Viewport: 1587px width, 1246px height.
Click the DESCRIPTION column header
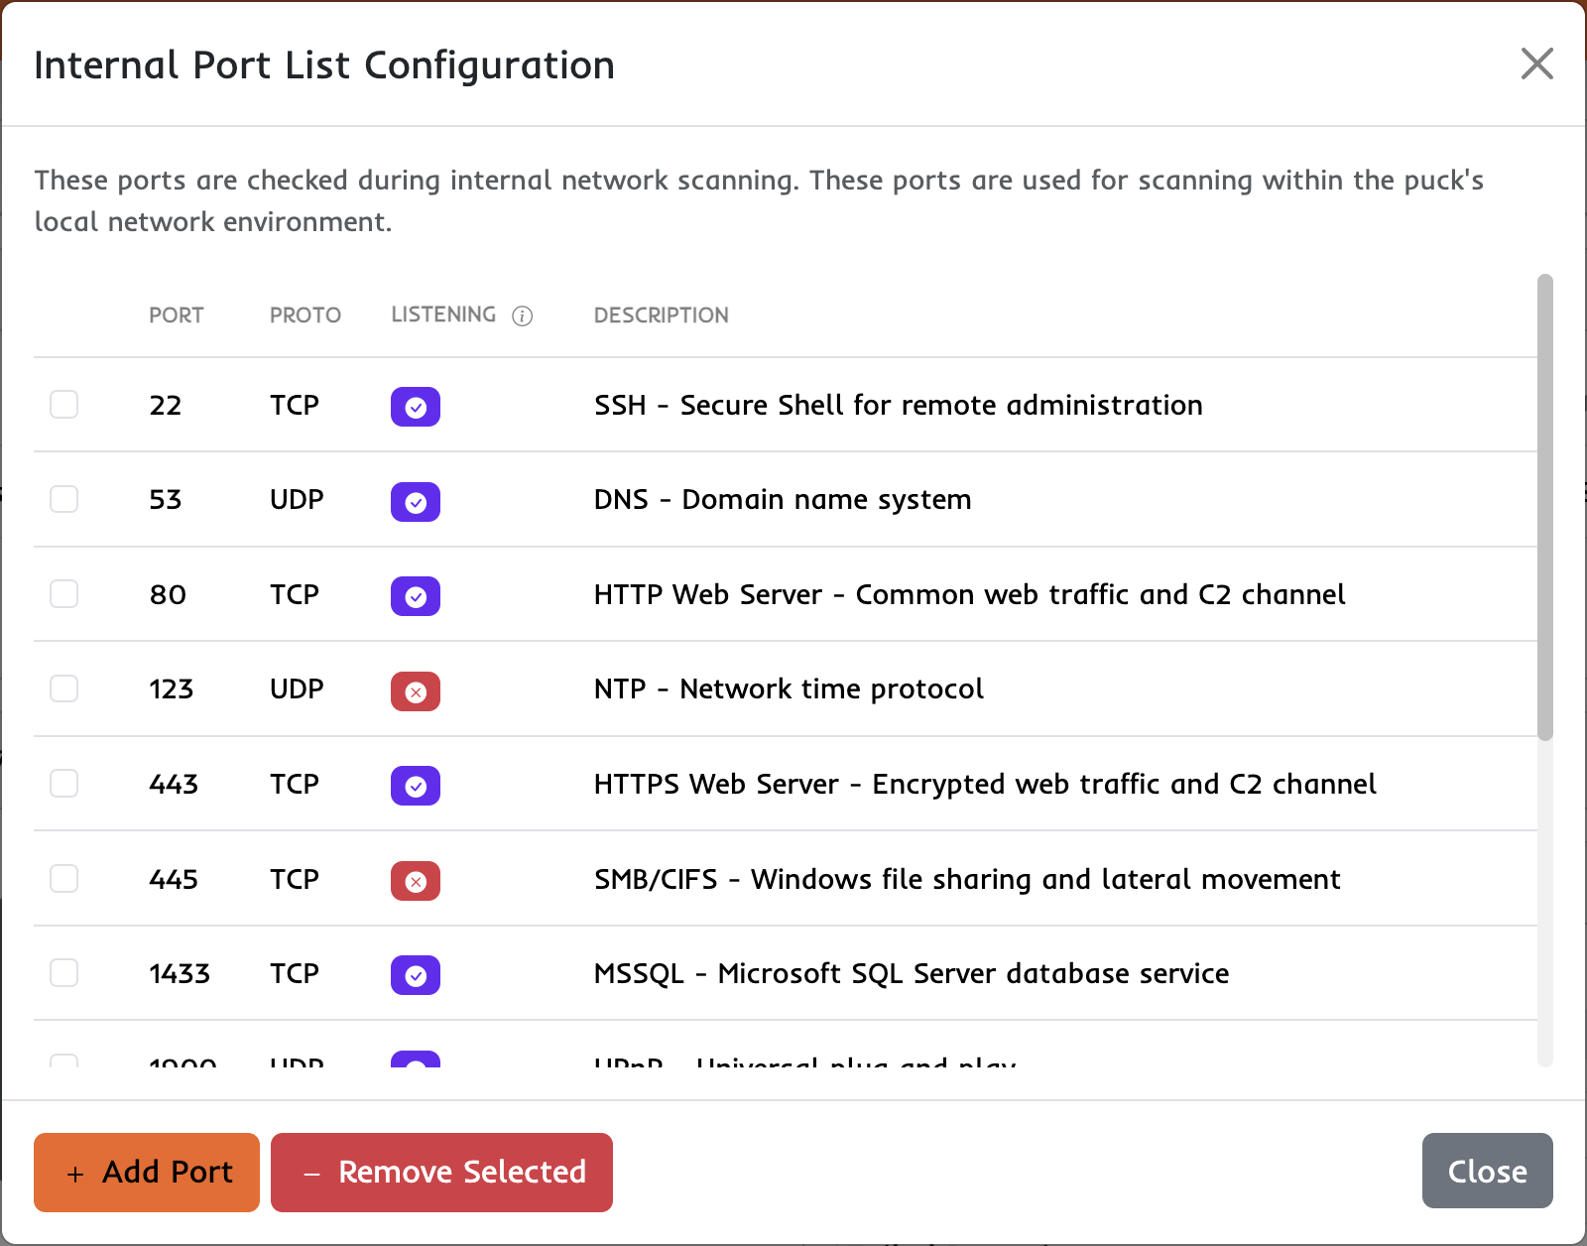click(x=661, y=314)
